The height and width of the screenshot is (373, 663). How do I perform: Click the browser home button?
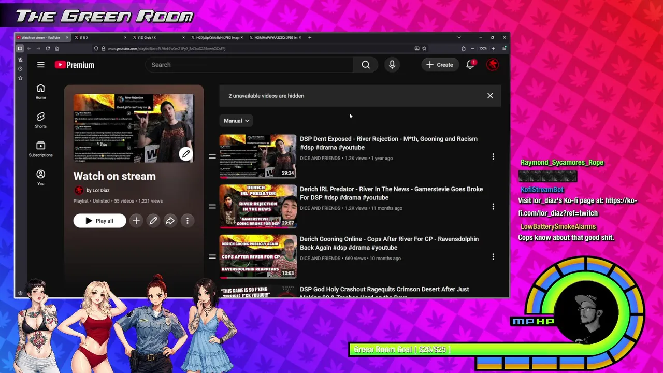coord(57,48)
